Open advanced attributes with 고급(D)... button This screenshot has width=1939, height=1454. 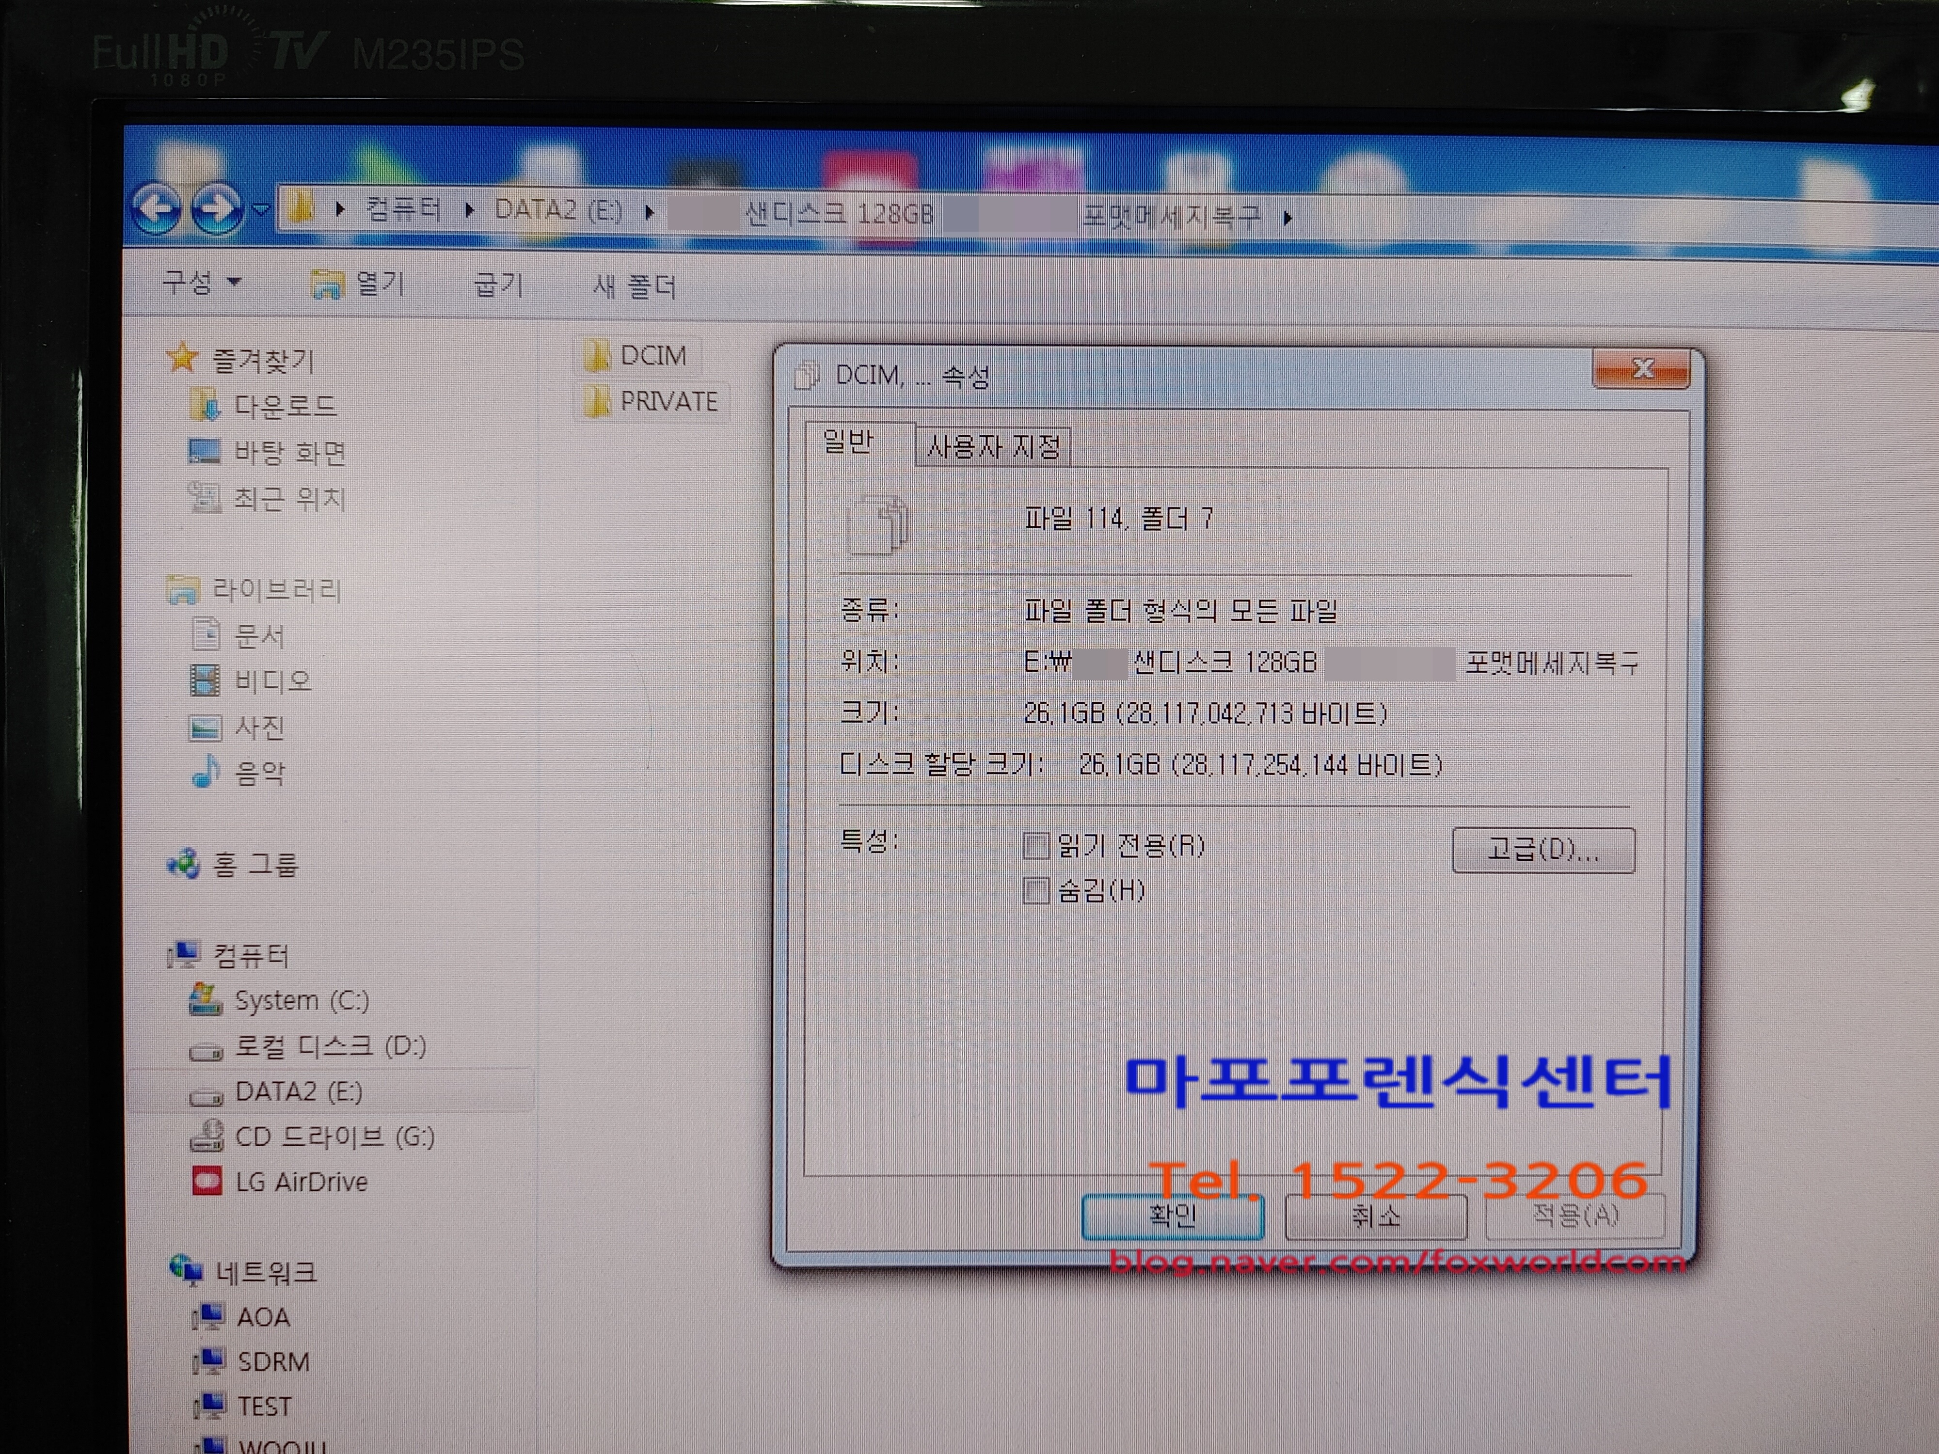1543,849
